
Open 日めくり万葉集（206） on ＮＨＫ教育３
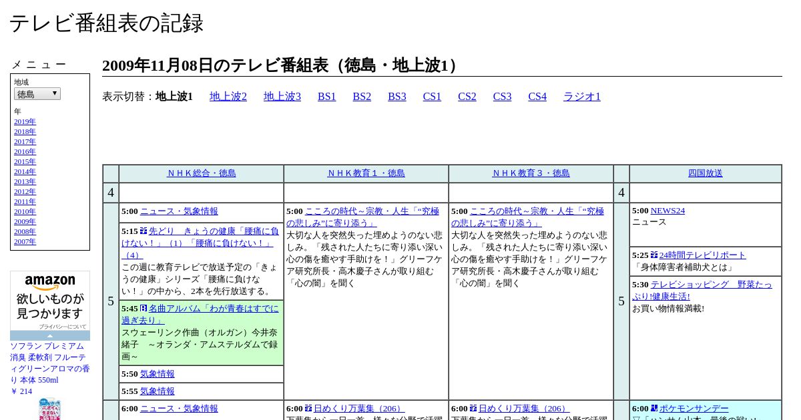[x=524, y=409]
